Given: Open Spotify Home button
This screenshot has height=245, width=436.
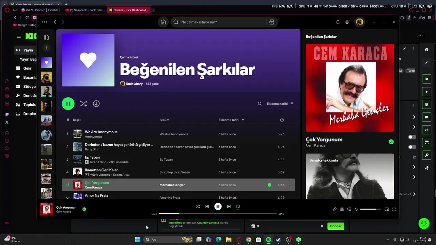Looking at the screenshot, I should click(163, 22).
